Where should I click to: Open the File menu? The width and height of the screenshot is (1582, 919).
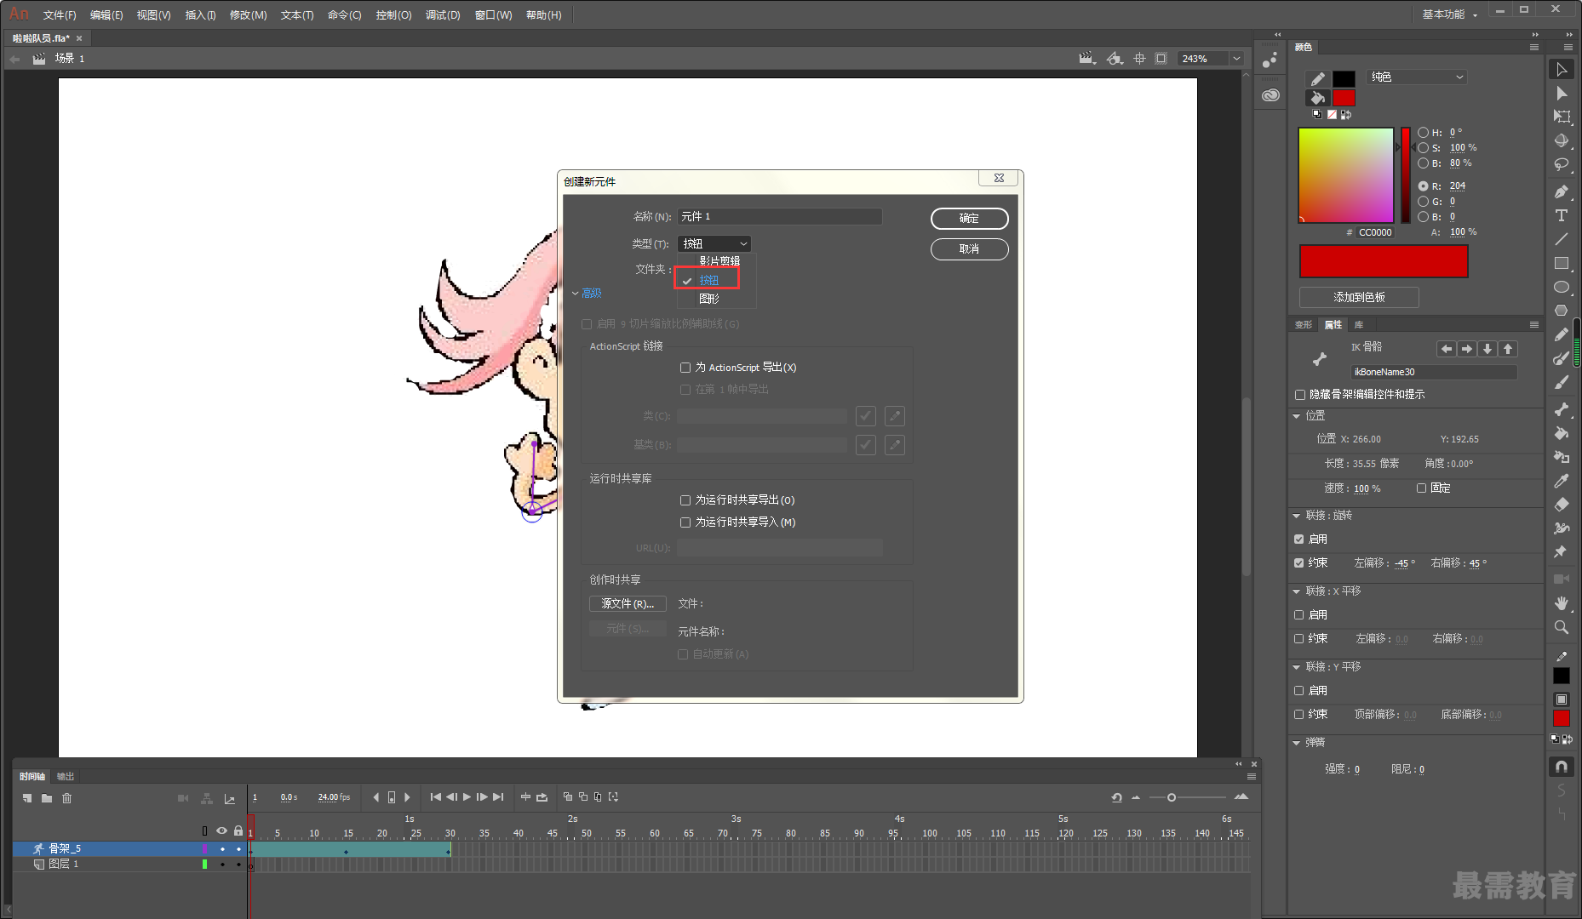60,15
